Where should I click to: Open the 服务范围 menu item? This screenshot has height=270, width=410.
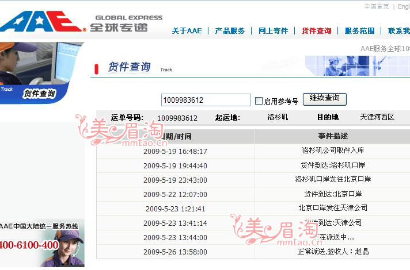coord(359,31)
